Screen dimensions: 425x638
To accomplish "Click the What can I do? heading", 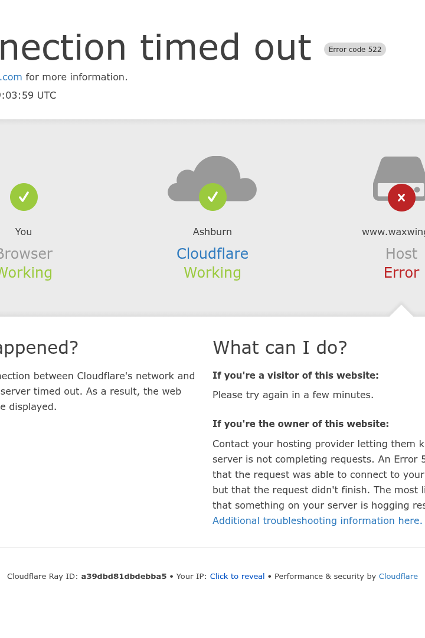I will [280, 348].
